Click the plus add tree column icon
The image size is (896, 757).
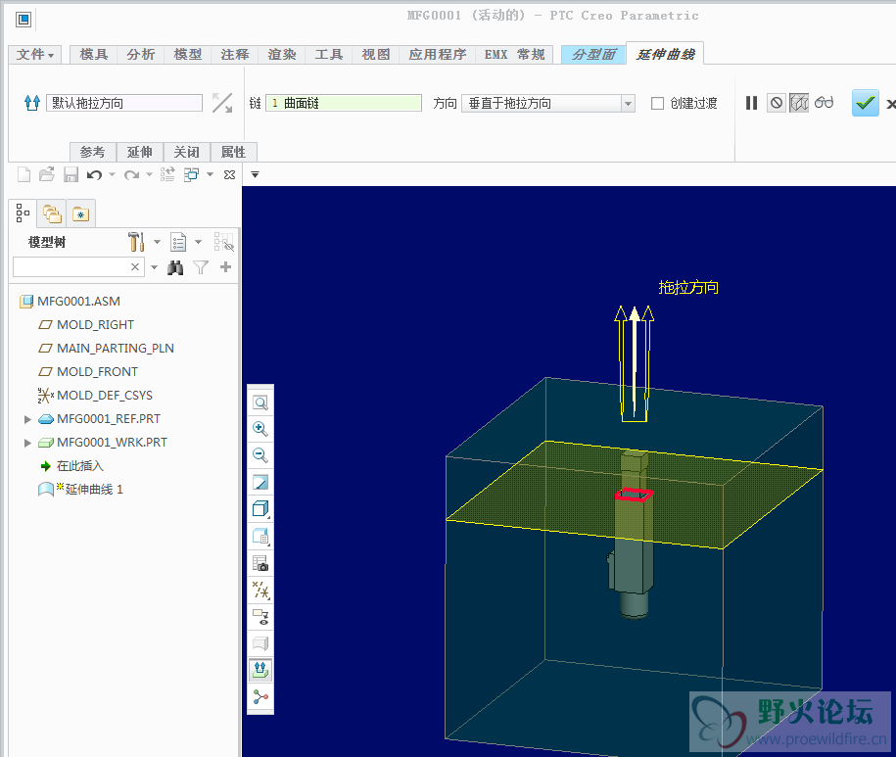(x=226, y=266)
